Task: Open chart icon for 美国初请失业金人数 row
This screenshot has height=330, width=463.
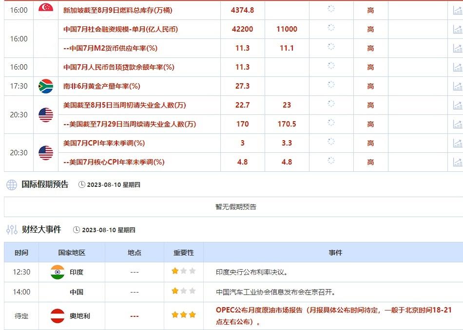Action: click(x=458, y=105)
